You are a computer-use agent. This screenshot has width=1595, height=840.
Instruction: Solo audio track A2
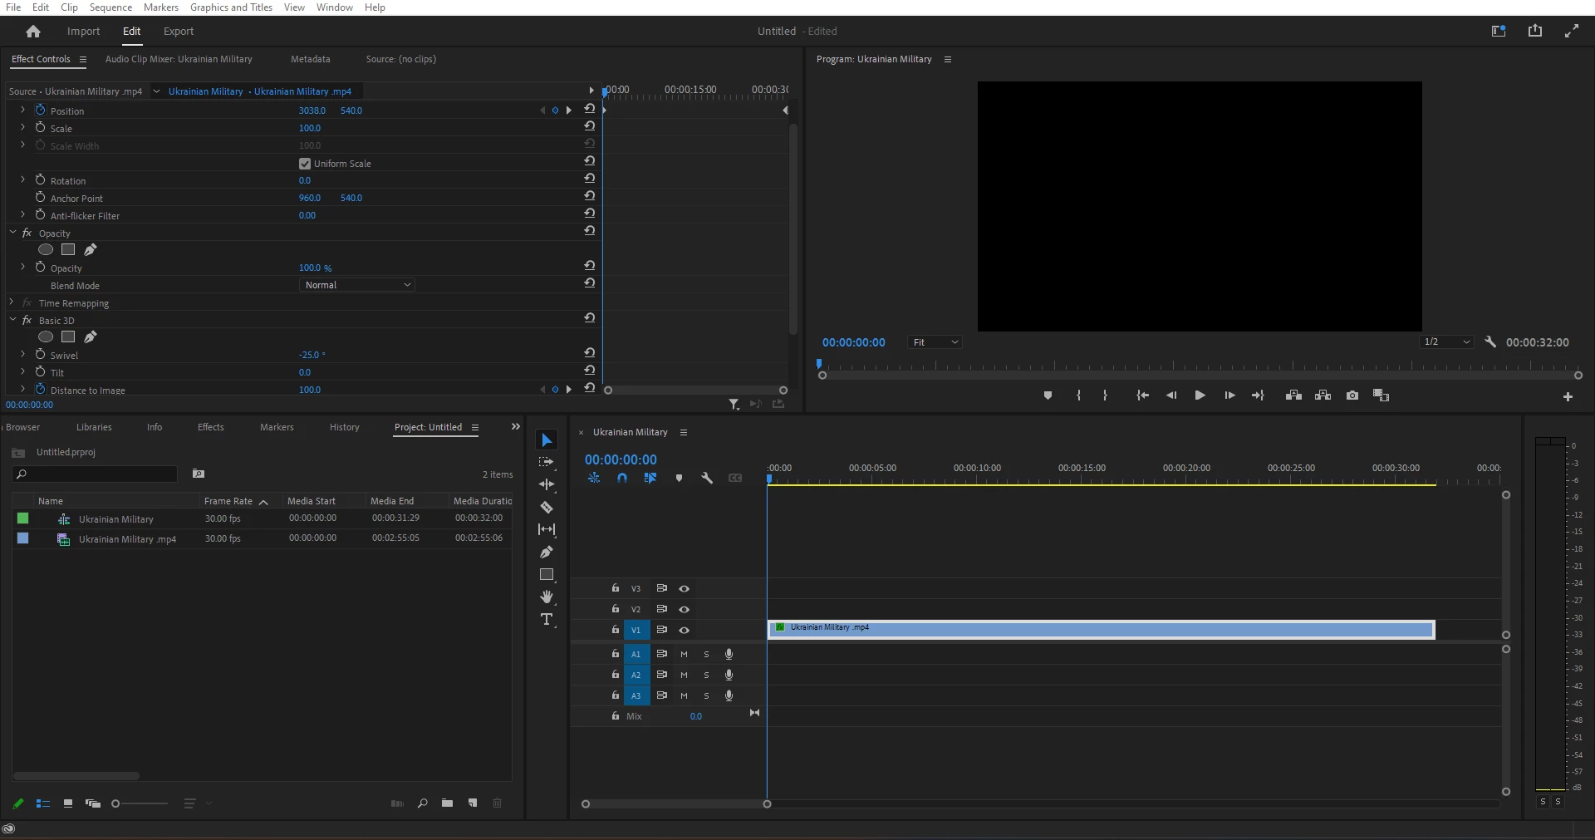pos(707,675)
